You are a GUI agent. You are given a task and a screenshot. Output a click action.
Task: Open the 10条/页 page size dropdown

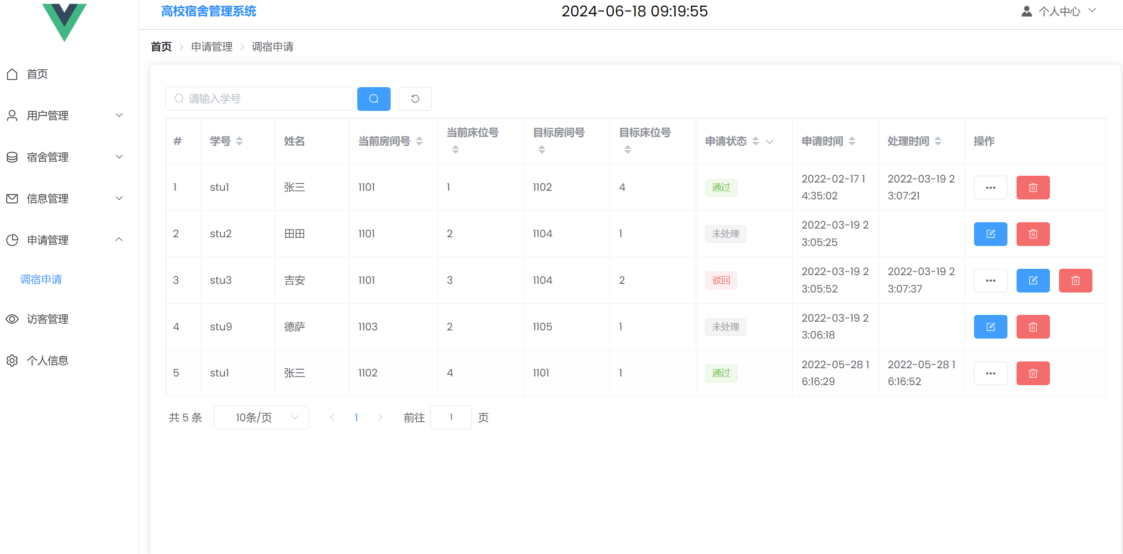click(261, 418)
